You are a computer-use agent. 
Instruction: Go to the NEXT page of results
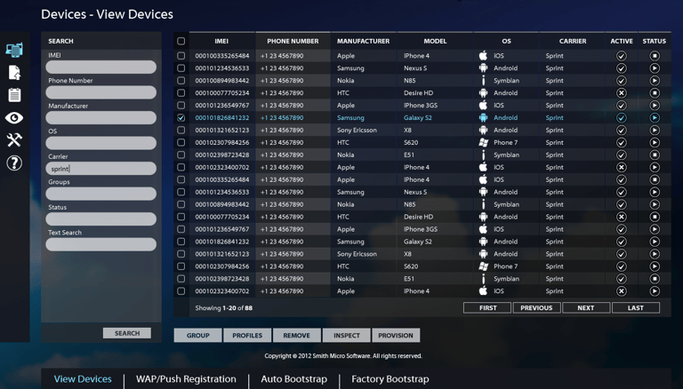(x=586, y=307)
